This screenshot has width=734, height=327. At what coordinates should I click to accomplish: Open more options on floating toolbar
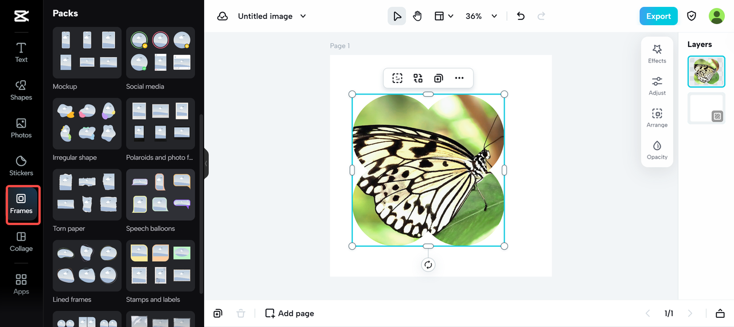tap(459, 78)
